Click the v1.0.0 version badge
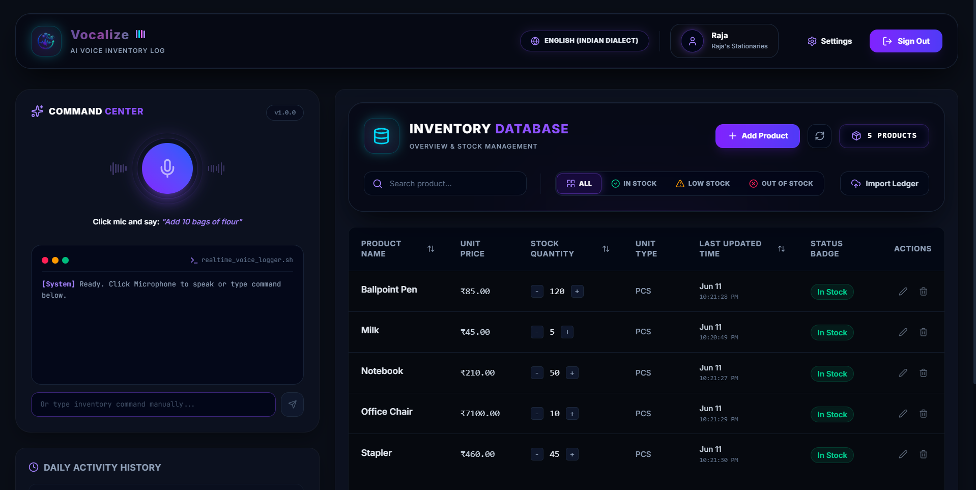The height and width of the screenshot is (490, 976). [x=285, y=112]
